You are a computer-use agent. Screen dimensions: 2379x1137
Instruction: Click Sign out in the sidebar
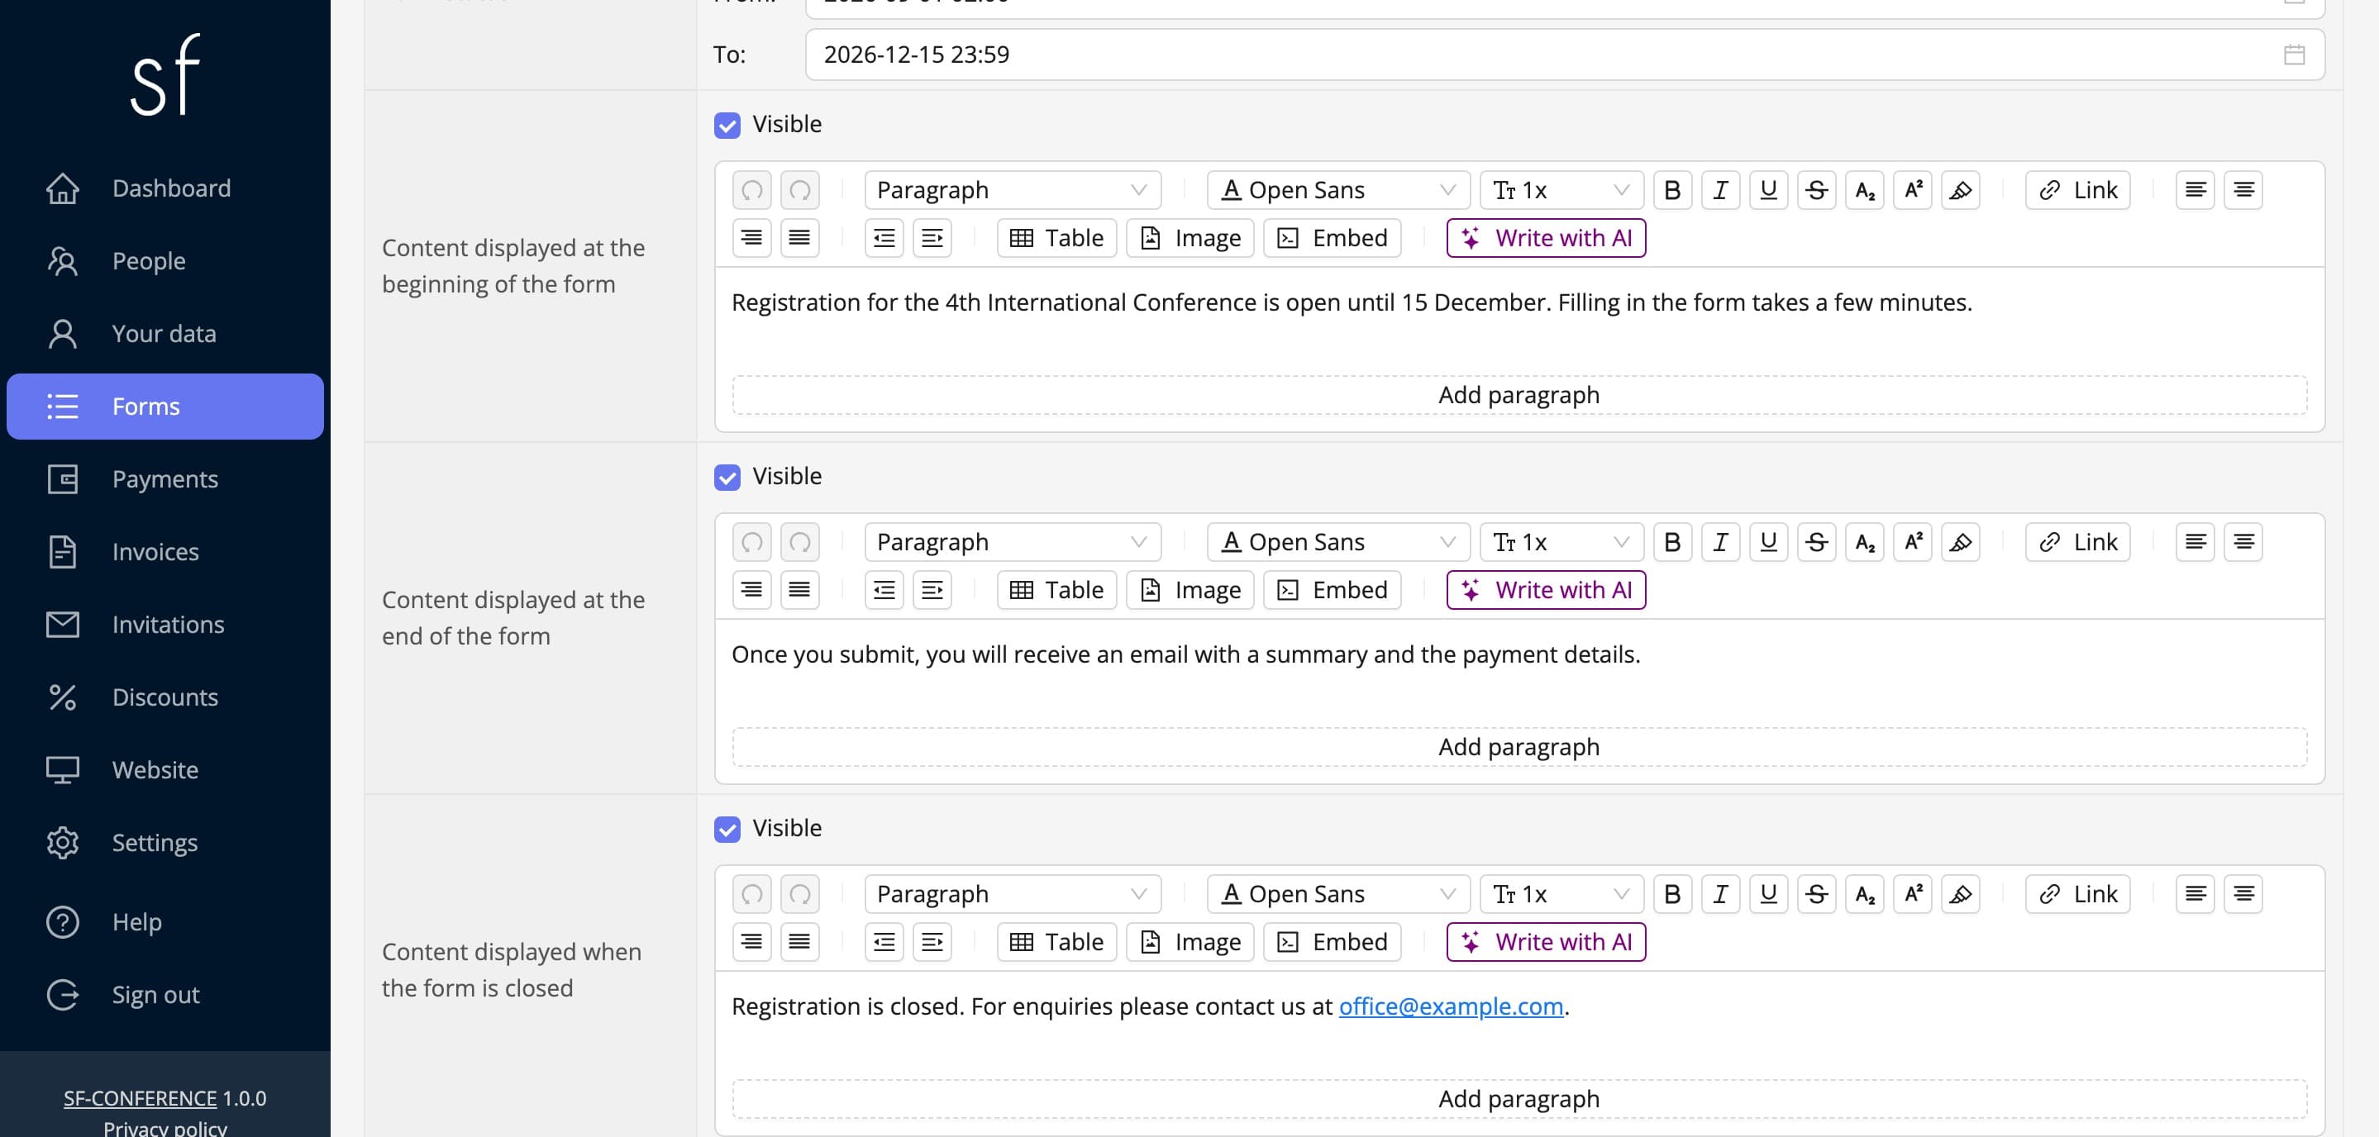pos(165,995)
